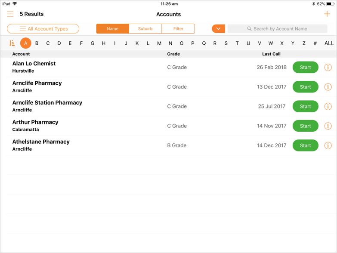Image resolution: width=337 pixels, height=253 pixels.
Task: Start call for Arnclife Pharmacy
Action: click(x=306, y=87)
